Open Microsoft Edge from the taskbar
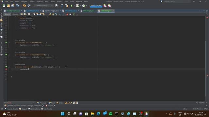Viewport: 209px width, 117px height. 99,114
